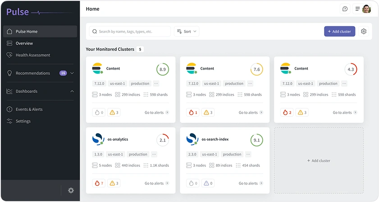Expand the Recommendations section chevron
The width and height of the screenshot is (379, 202).
pos(72,73)
